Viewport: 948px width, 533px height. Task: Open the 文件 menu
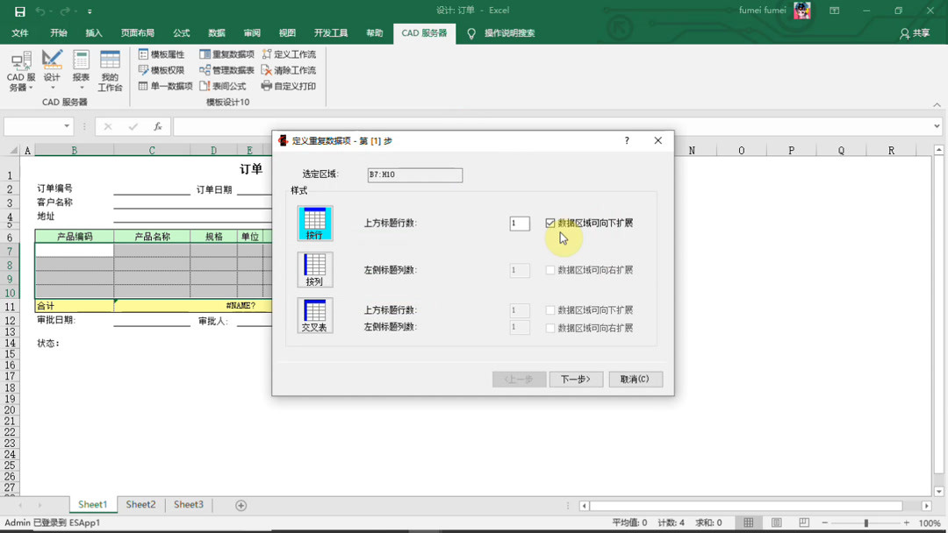pos(19,32)
